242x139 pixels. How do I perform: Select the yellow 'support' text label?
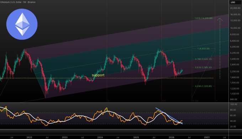(x=98, y=75)
